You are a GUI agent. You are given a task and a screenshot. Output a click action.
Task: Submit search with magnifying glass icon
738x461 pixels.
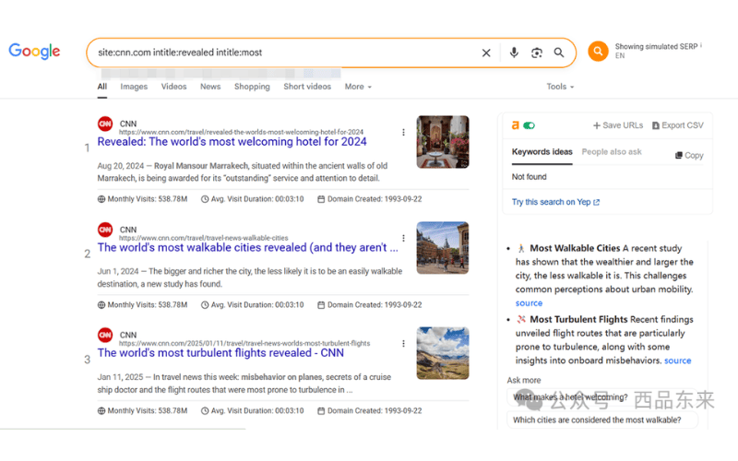[559, 53]
